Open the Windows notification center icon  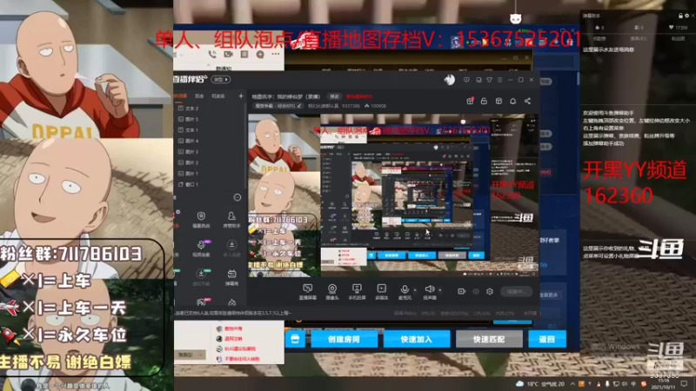tap(684, 384)
